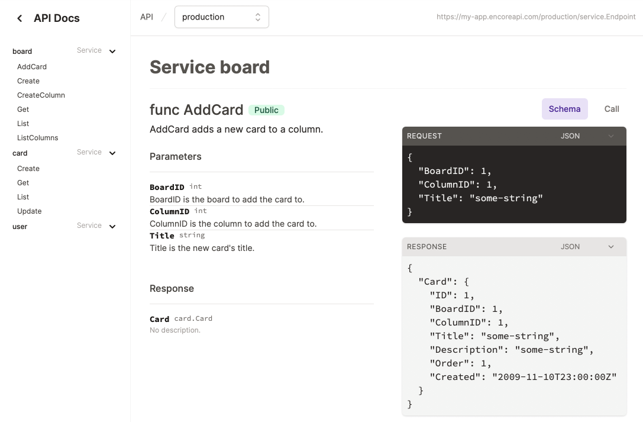Collapse the board Service section
Image resolution: width=643 pixels, height=422 pixels.
(113, 50)
